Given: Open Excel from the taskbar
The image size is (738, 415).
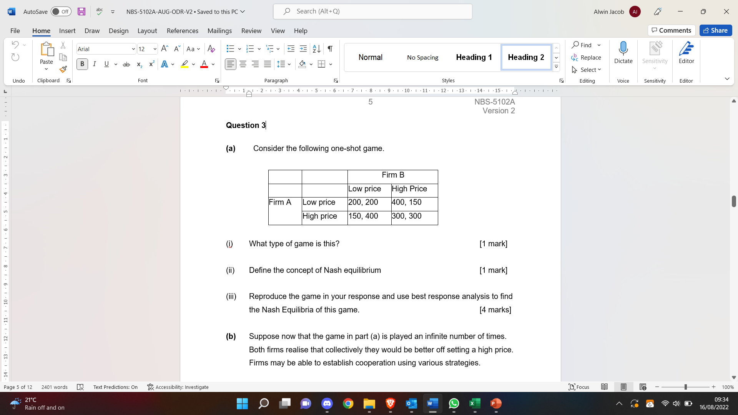Looking at the screenshot, I should [475, 403].
